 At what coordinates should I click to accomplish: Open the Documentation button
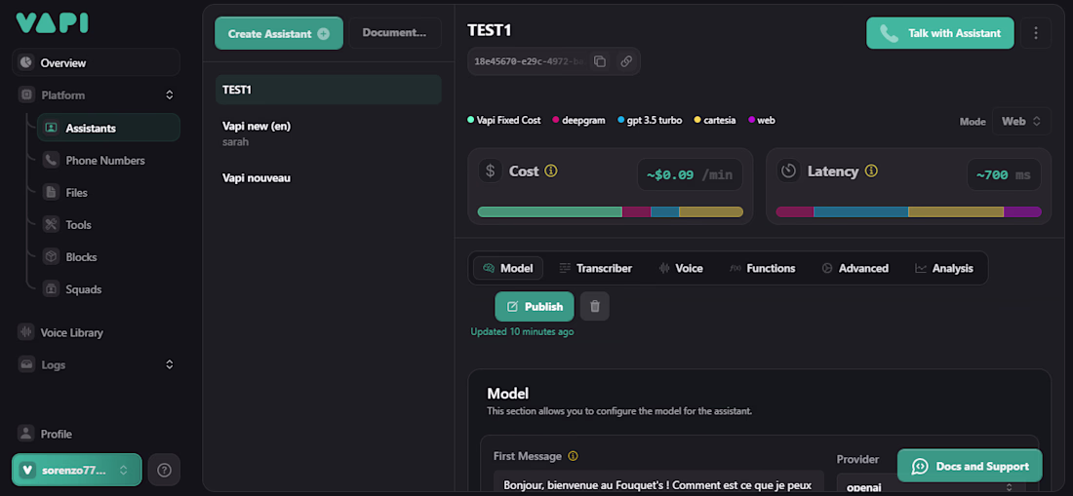coord(395,33)
